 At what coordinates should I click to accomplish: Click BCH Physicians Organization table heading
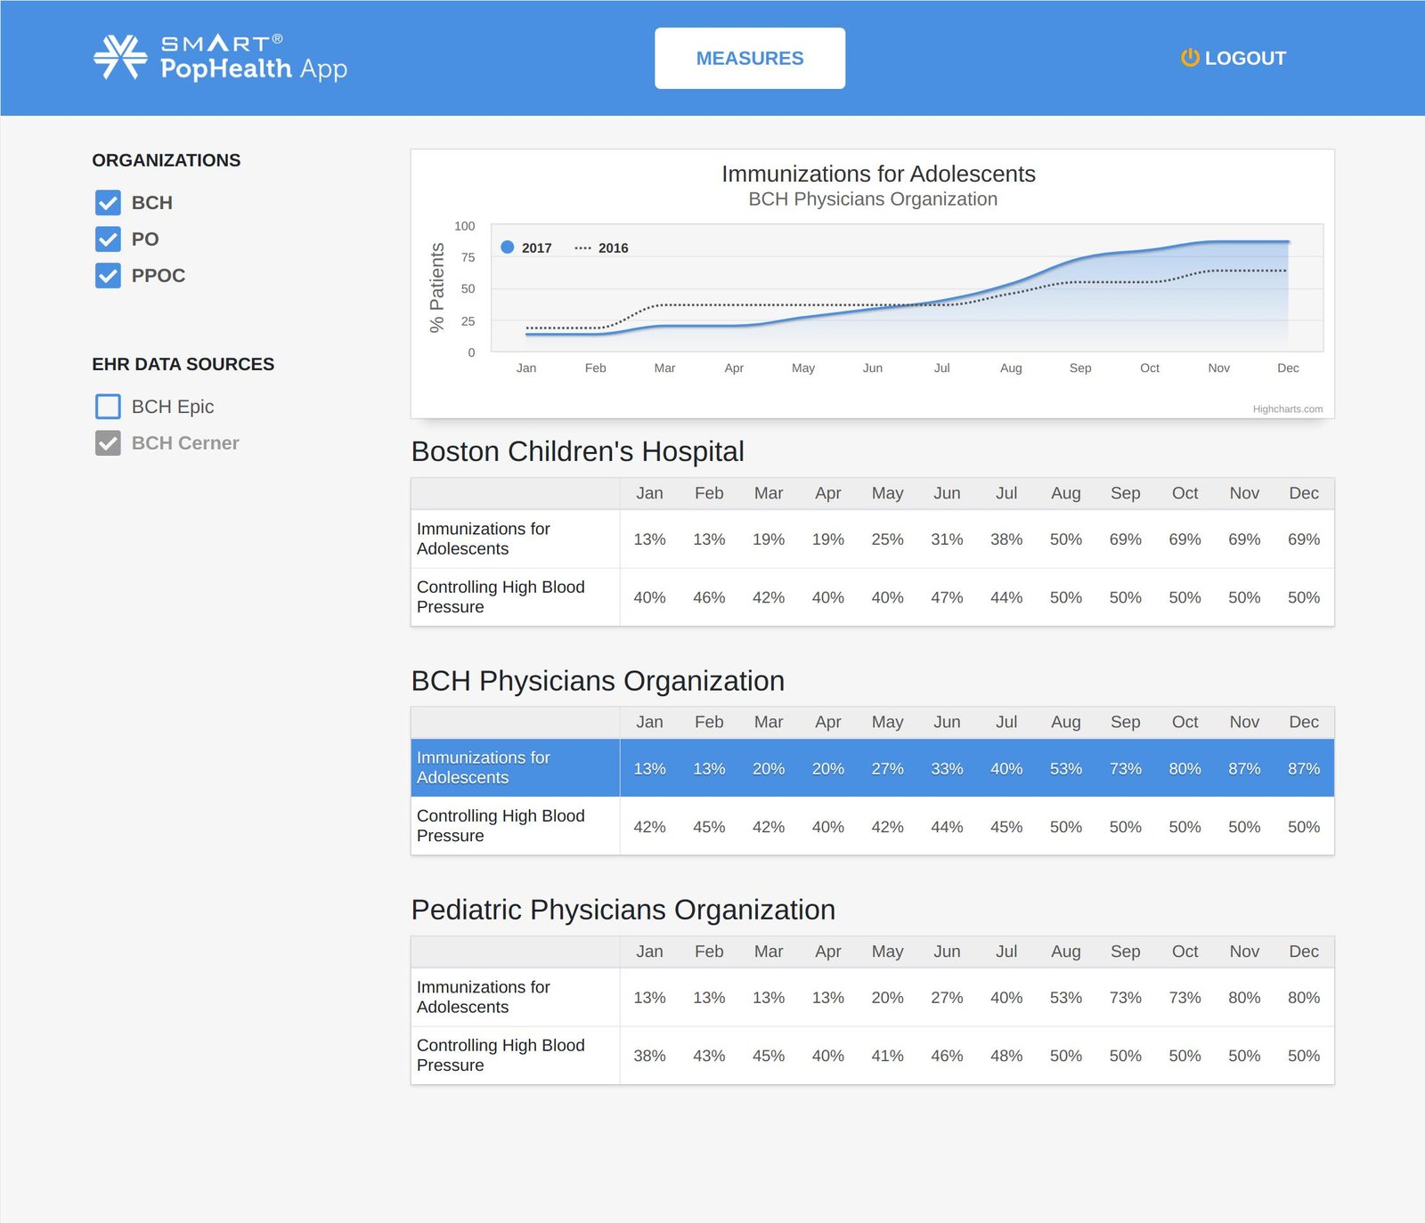[x=598, y=681]
